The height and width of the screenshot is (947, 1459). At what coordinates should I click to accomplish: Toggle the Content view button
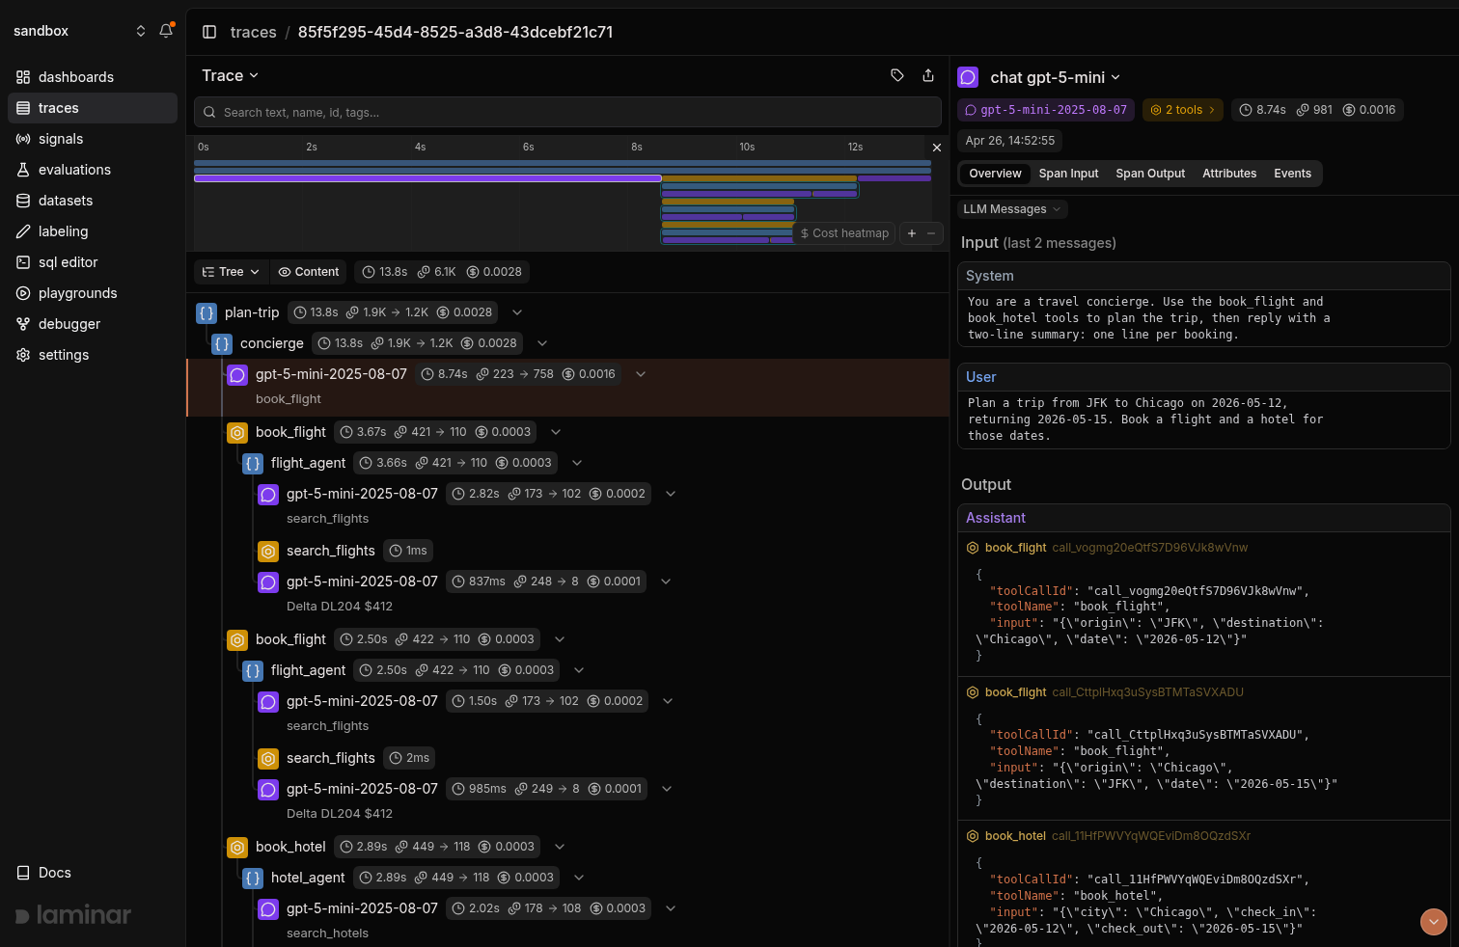tap(309, 272)
